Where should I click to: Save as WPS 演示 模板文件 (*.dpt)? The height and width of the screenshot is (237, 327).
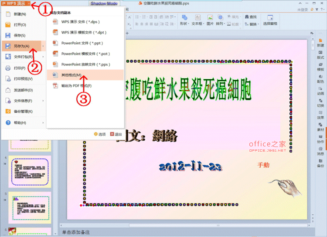click(x=85, y=33)
